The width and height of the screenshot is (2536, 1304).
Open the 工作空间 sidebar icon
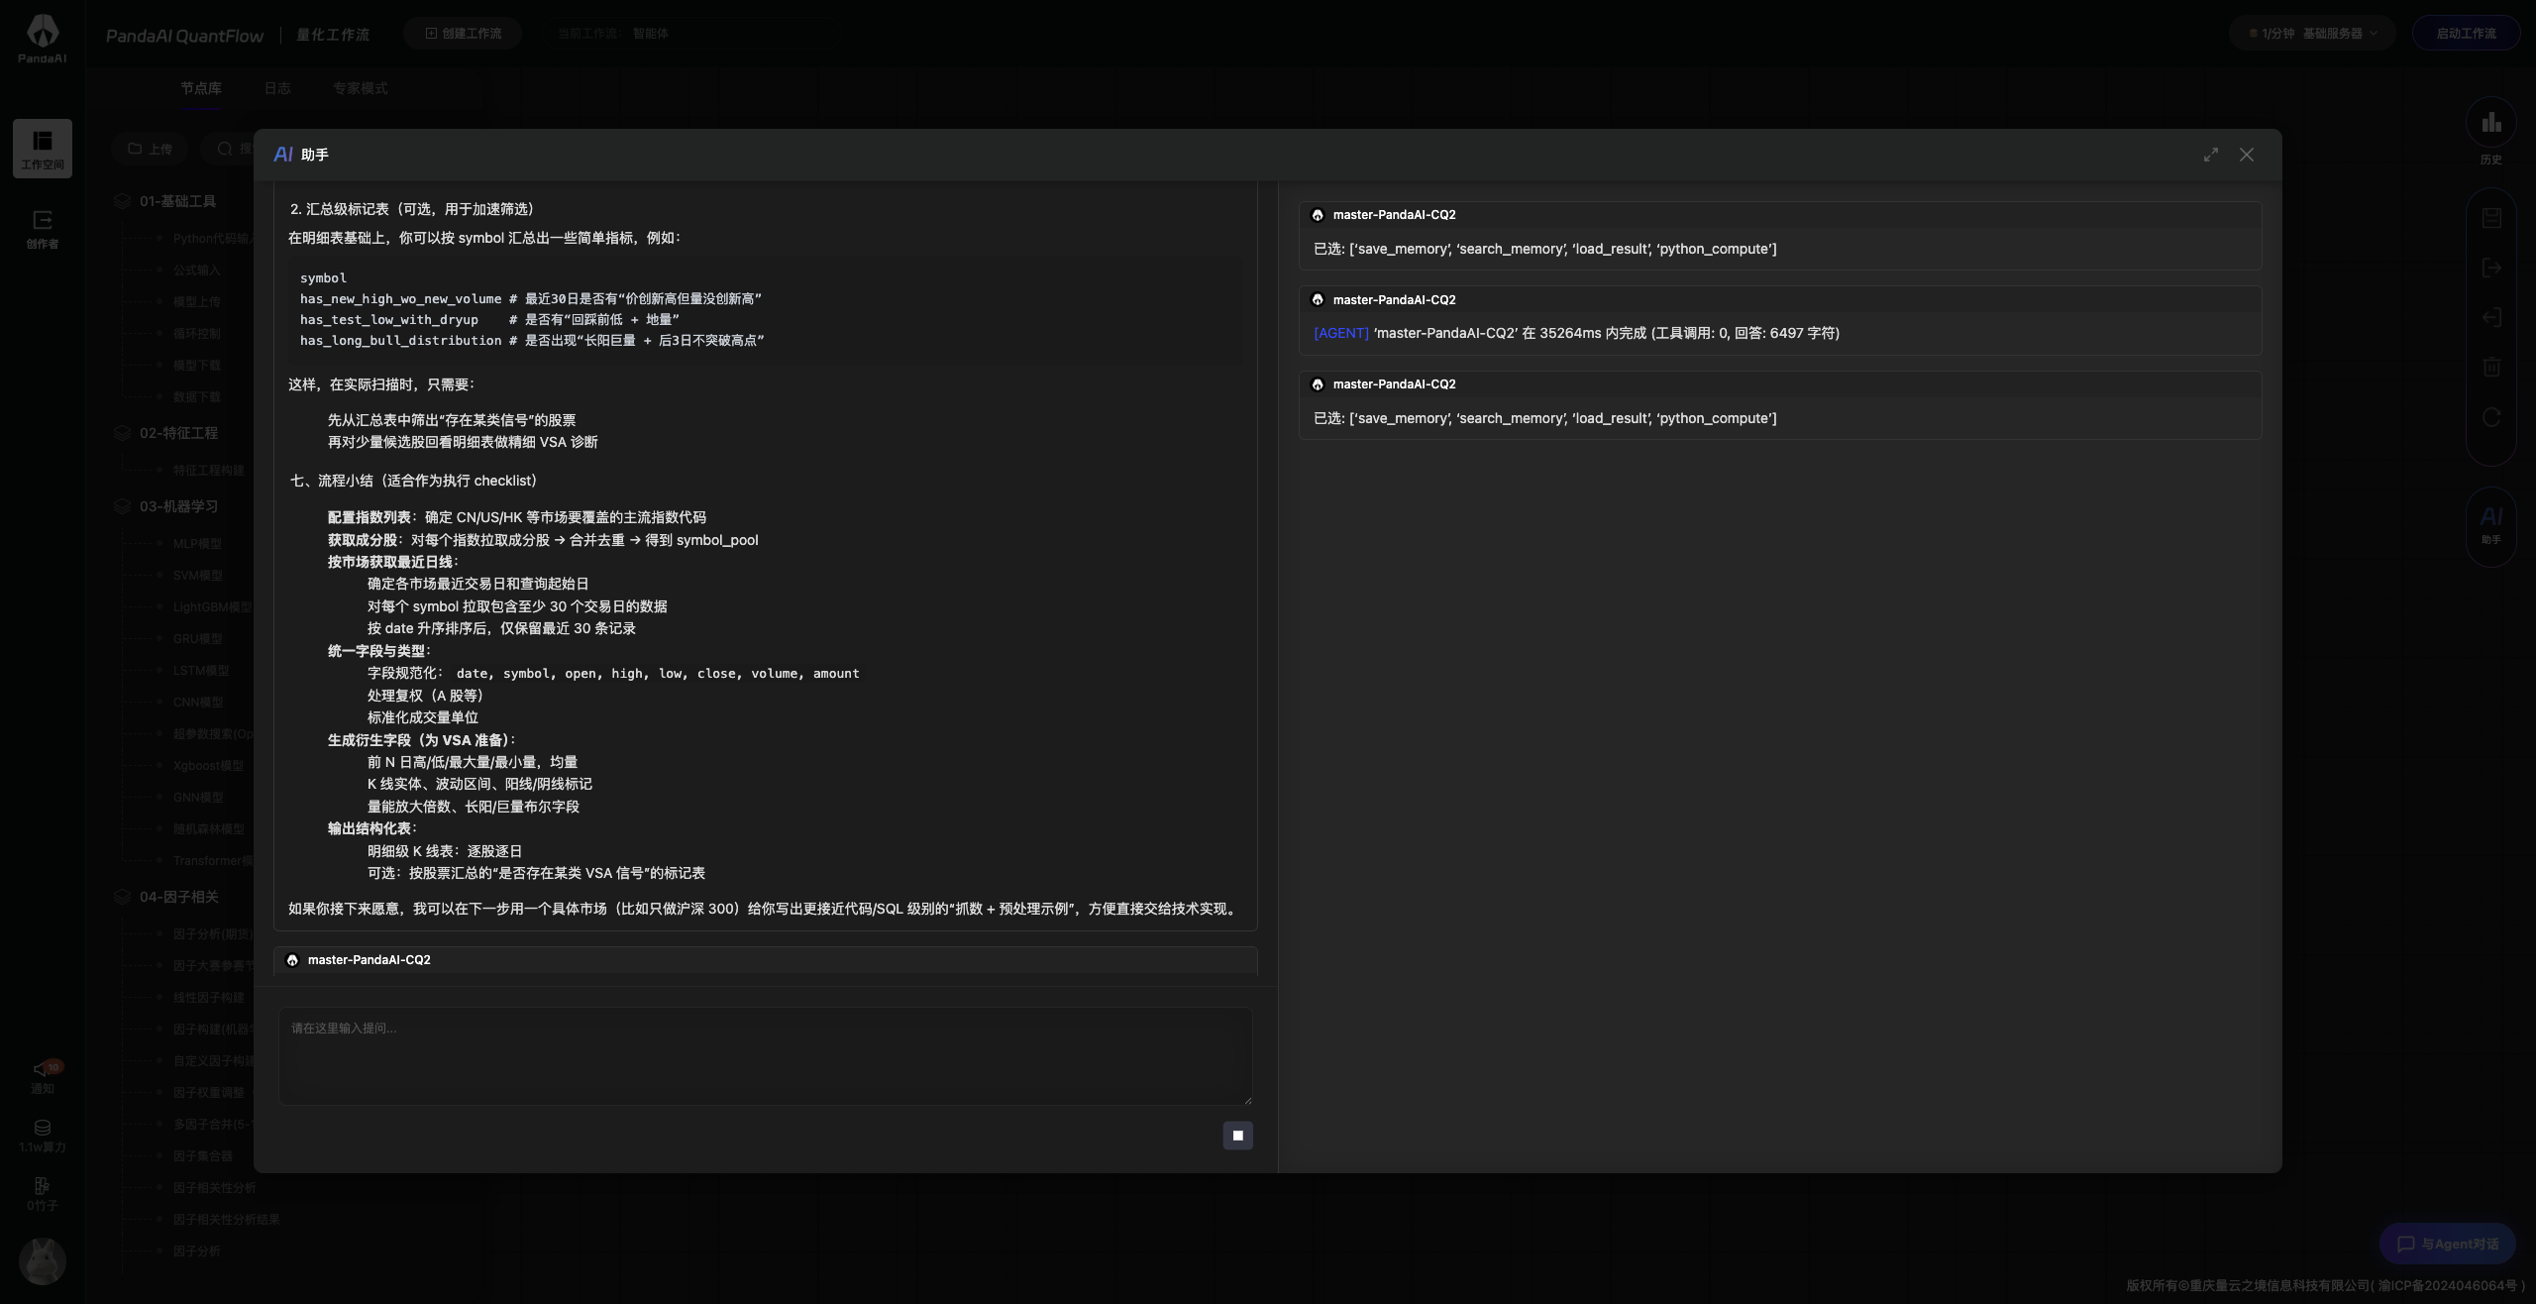[43, 149]
